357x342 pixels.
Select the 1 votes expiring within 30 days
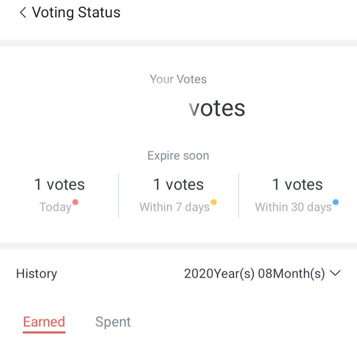(297, 184)
